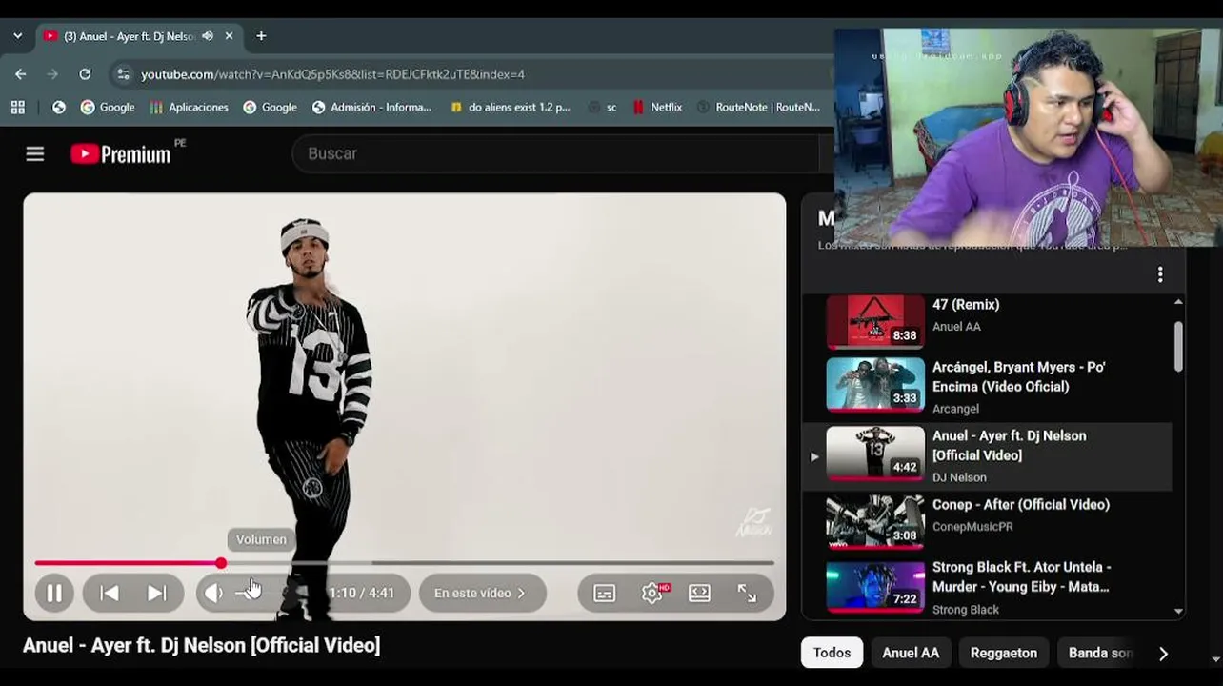
Task: Enter fullscreen mode in the player
Action: 747,593
